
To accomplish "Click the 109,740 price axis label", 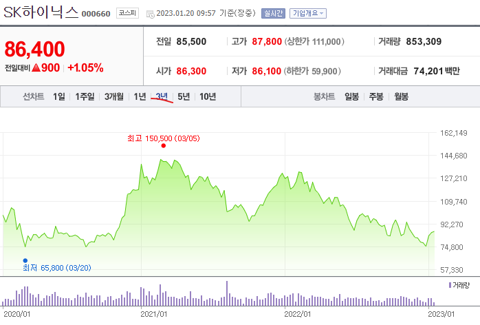I will point(454,202).
